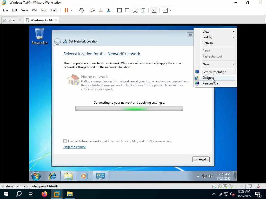Close the Home tab
The height and width of the screenshot is (199, 266).
[x=20, y=20]
